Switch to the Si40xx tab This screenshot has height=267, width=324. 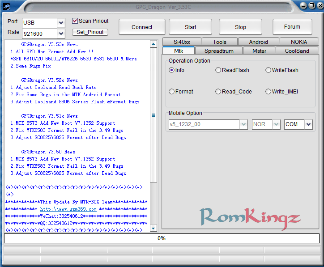point(182,42)
